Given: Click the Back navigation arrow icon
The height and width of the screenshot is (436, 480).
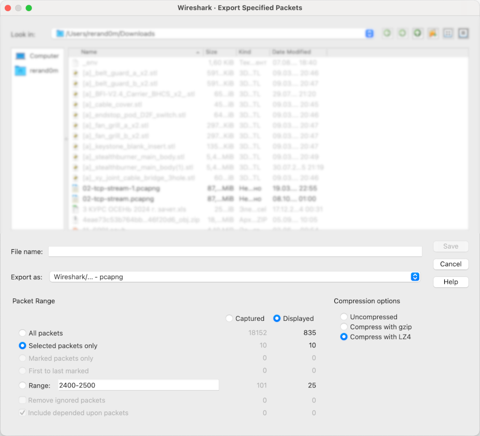Looking at the screenshot, I should [387, 33].
